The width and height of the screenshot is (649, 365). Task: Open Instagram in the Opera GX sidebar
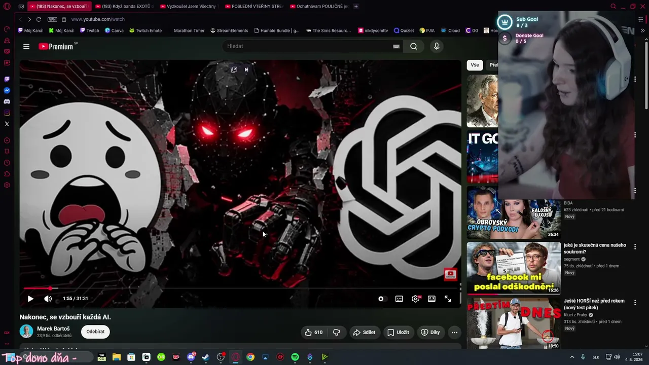[7, 113]
